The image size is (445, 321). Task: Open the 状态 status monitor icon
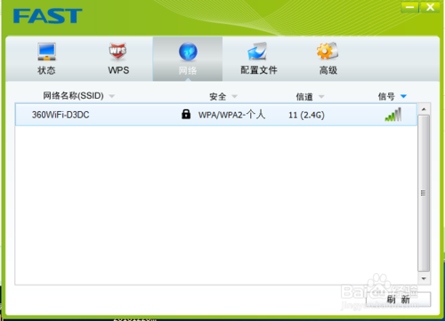point(46,52)
